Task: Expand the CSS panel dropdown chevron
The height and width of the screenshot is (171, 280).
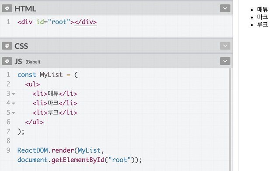Action: (x=225, y=46)
